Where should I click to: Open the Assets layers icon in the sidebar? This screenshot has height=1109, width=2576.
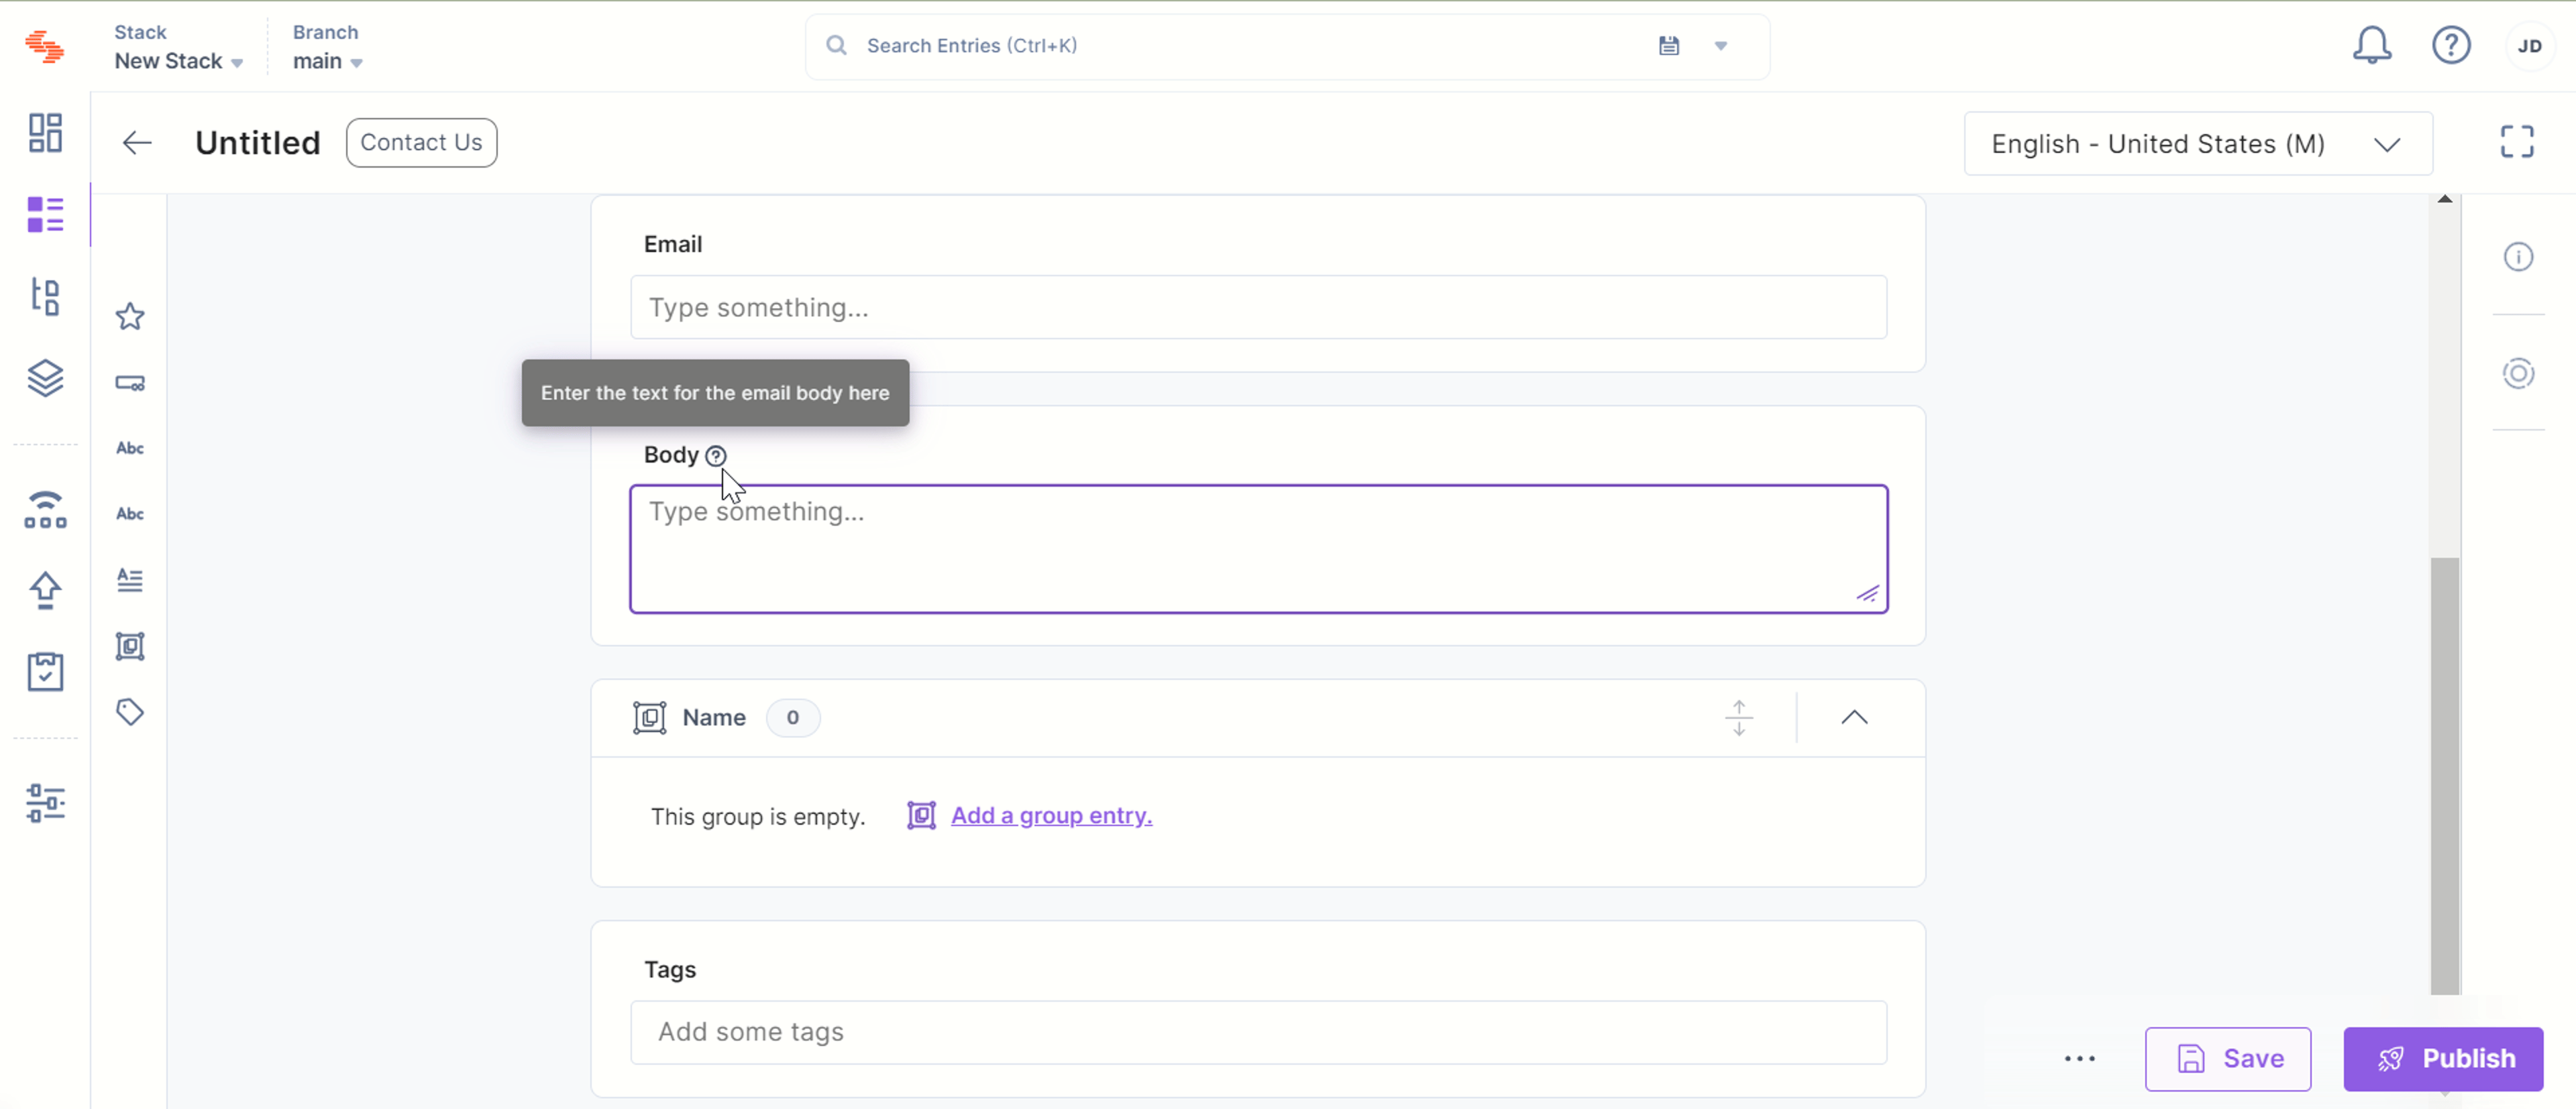(x=45, y=377)
